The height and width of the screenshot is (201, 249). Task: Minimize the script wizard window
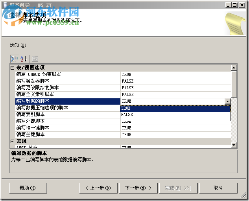(x=228, y=5)
